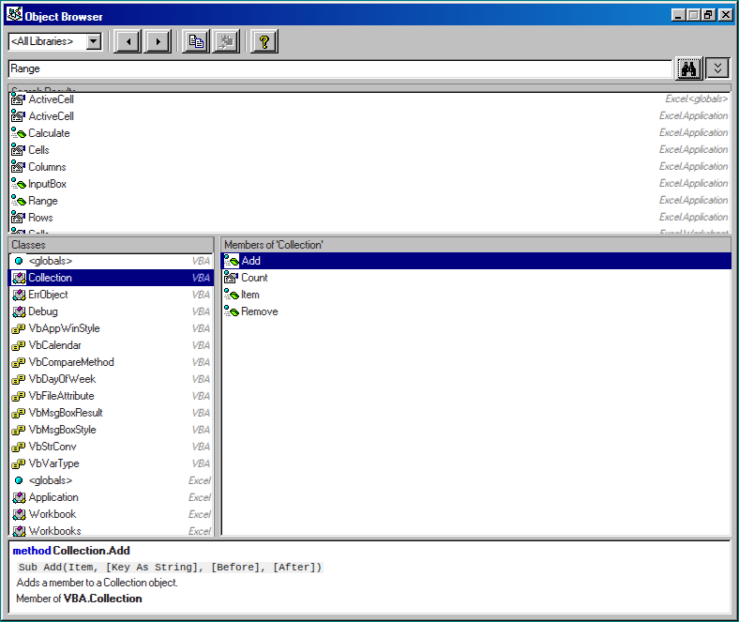Select the Rows search result

point(369,218)
